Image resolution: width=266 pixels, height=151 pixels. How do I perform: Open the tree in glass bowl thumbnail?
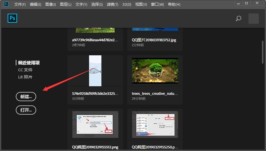[155, 71]
